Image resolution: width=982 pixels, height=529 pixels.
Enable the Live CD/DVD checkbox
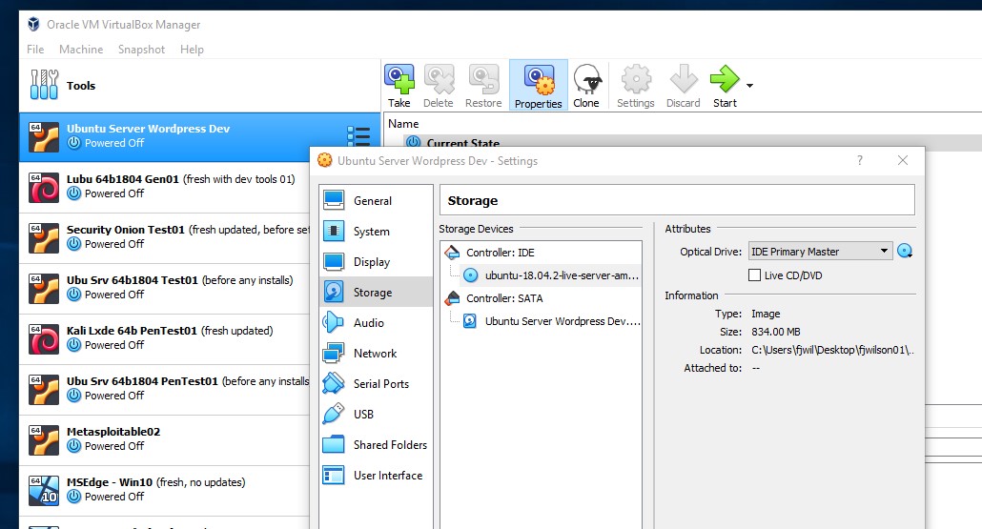point(755,275)
